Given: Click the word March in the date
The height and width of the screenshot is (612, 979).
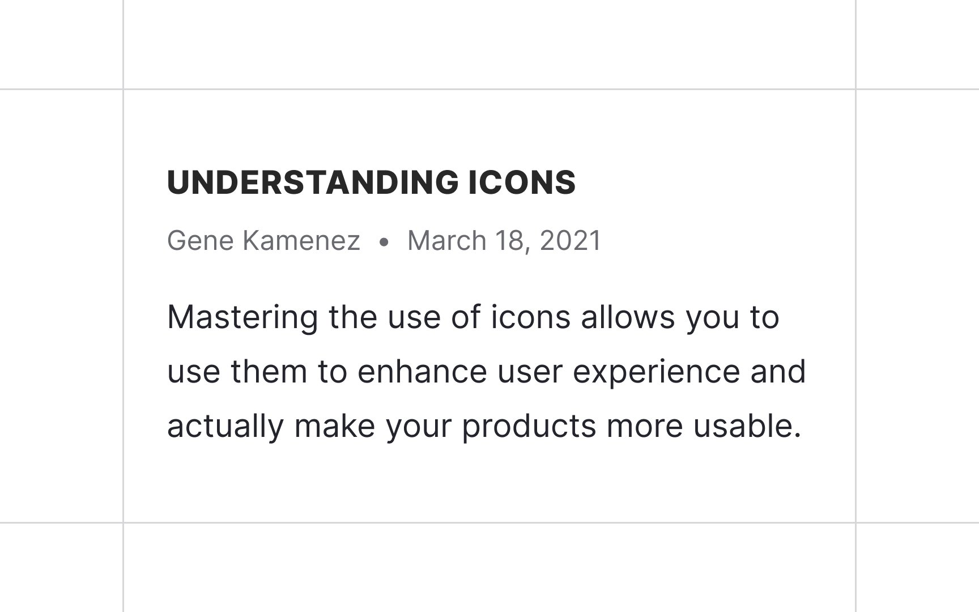Looking at the screenshot, I should pyautogui.click(x=447, y=240).
